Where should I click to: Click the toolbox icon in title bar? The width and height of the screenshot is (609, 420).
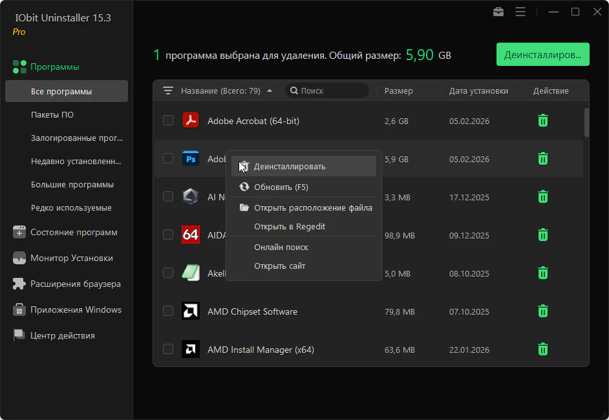point(498,12)
